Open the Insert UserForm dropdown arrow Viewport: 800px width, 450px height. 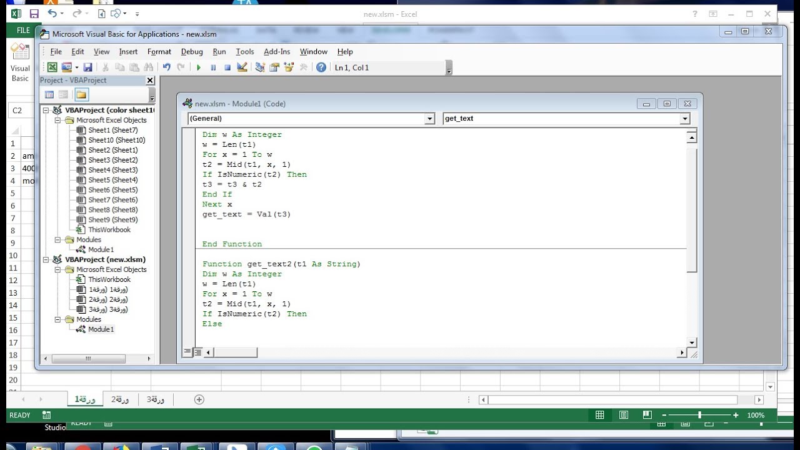tap(76, 67)
